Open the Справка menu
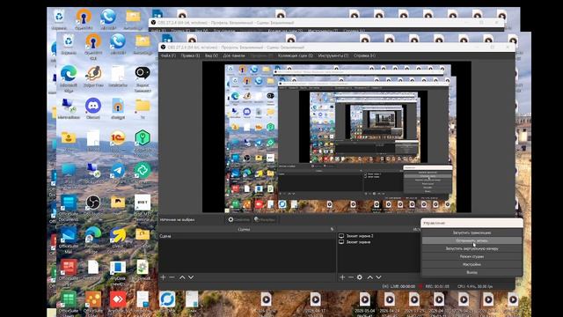This screenshot has width=563, height=317. (x=364, y=55)
